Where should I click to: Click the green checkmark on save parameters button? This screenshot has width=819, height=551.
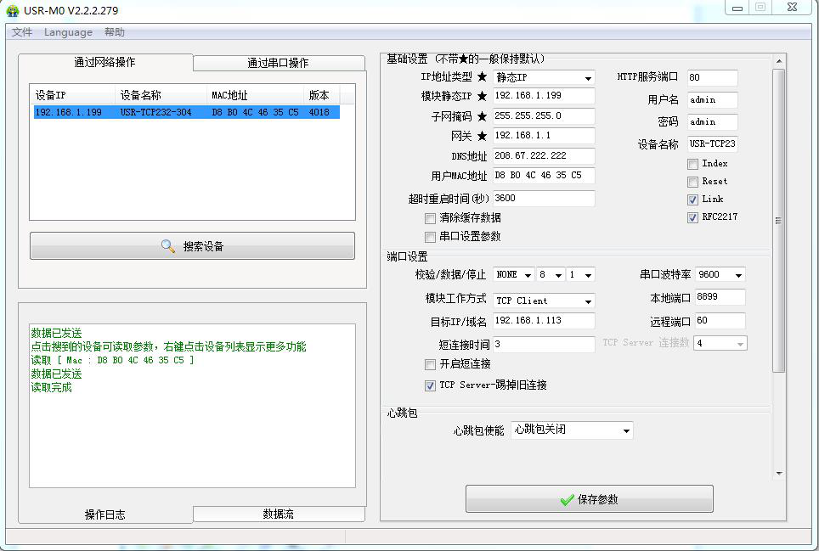tap(567, 500)
